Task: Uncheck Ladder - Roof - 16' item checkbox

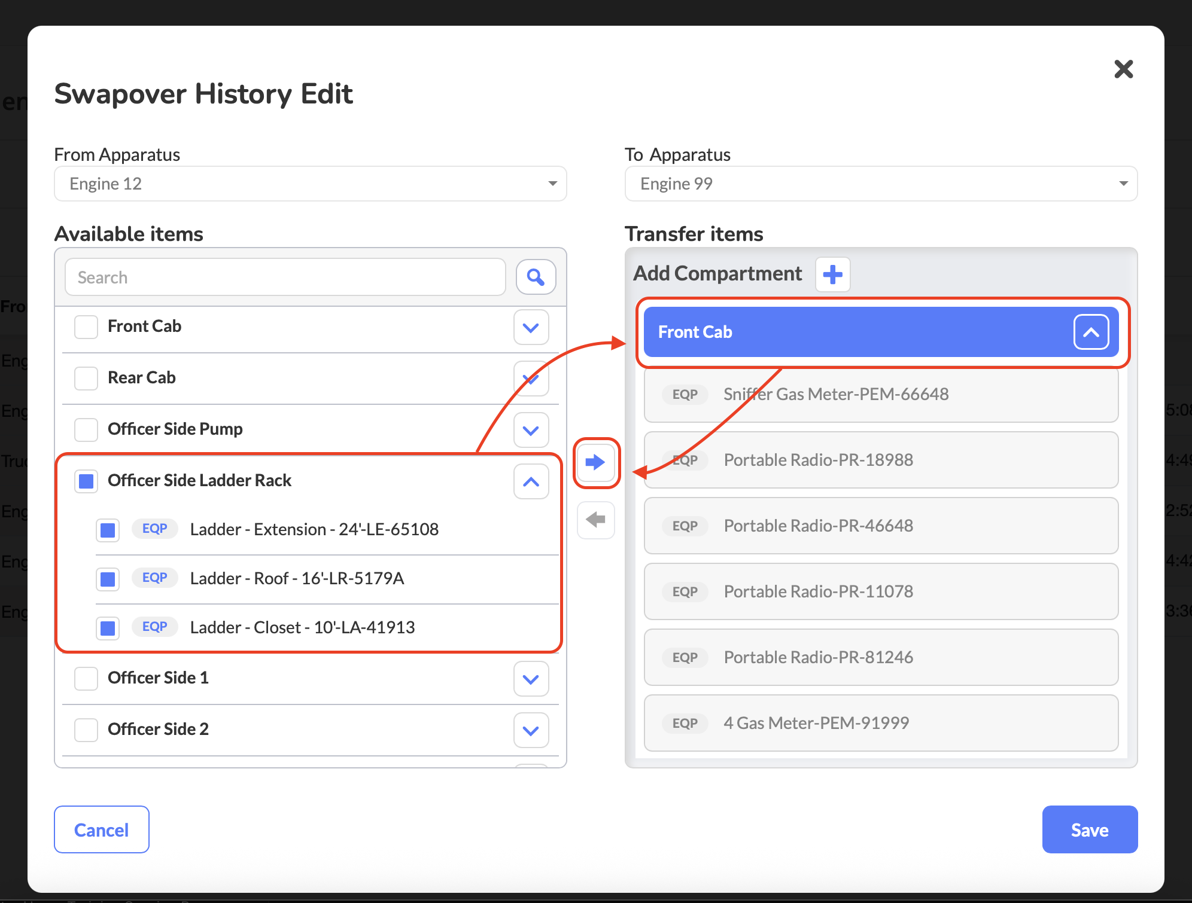Action: click(x=108, y=579)
